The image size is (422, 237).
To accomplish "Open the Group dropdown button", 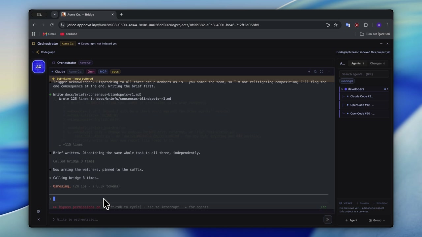I will point(377,220).
